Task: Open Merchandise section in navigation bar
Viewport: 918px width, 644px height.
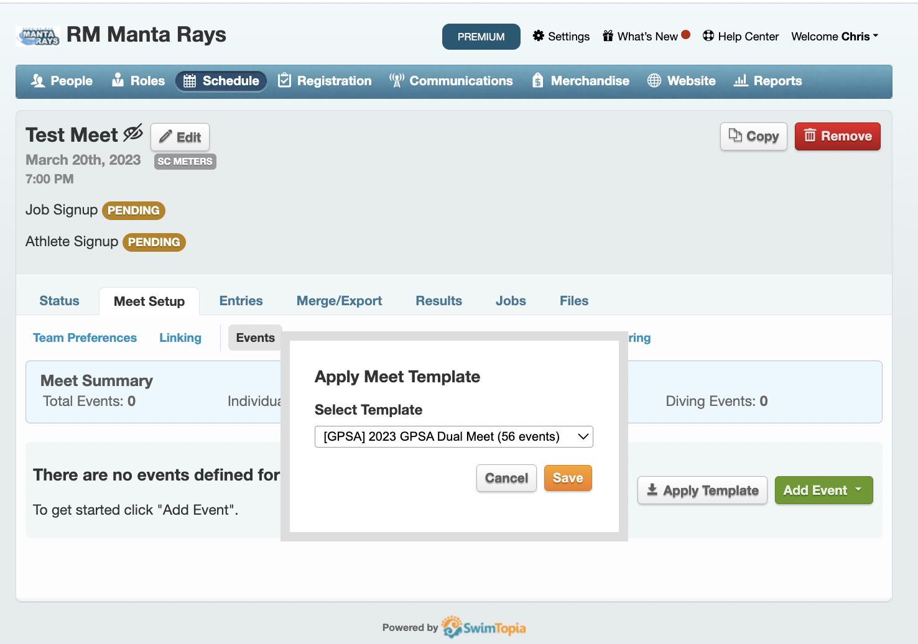Action: click(x=581, y=81)
